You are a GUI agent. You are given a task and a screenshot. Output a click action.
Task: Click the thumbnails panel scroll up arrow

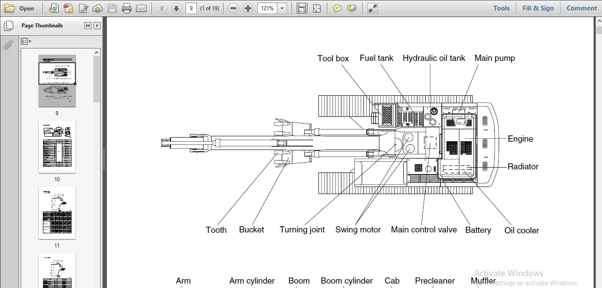click(x=97, y=52)
